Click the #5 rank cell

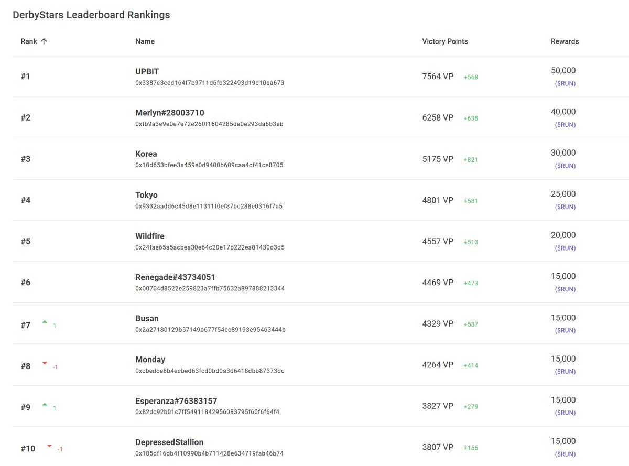tap(26, 241)
